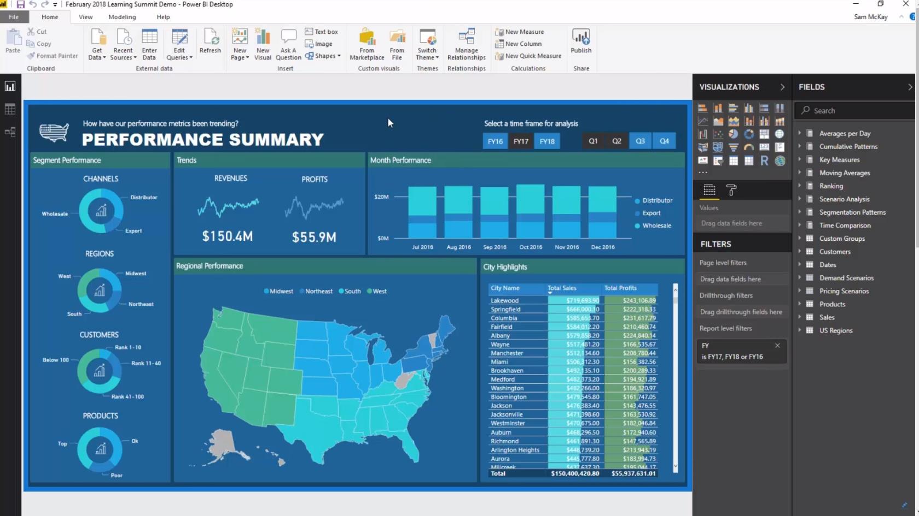Screen dimensions: 919x516
Task: Toggle the Q3 quarter slicer
Action: coord(640,141)
